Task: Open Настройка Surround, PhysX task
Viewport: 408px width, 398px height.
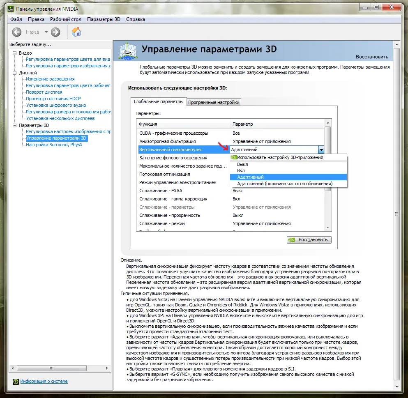Action: (54, 145)
